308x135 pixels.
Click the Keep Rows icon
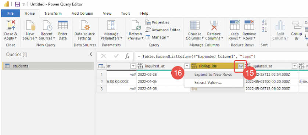pyautogui.click(x=234, y=25)
